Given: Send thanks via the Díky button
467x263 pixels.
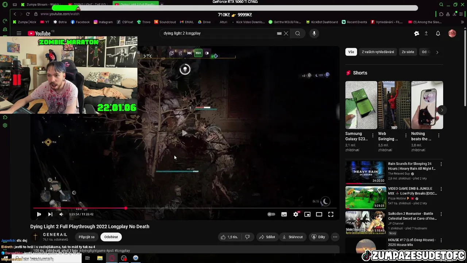Looking at the screenshot, I should point(318,237).
